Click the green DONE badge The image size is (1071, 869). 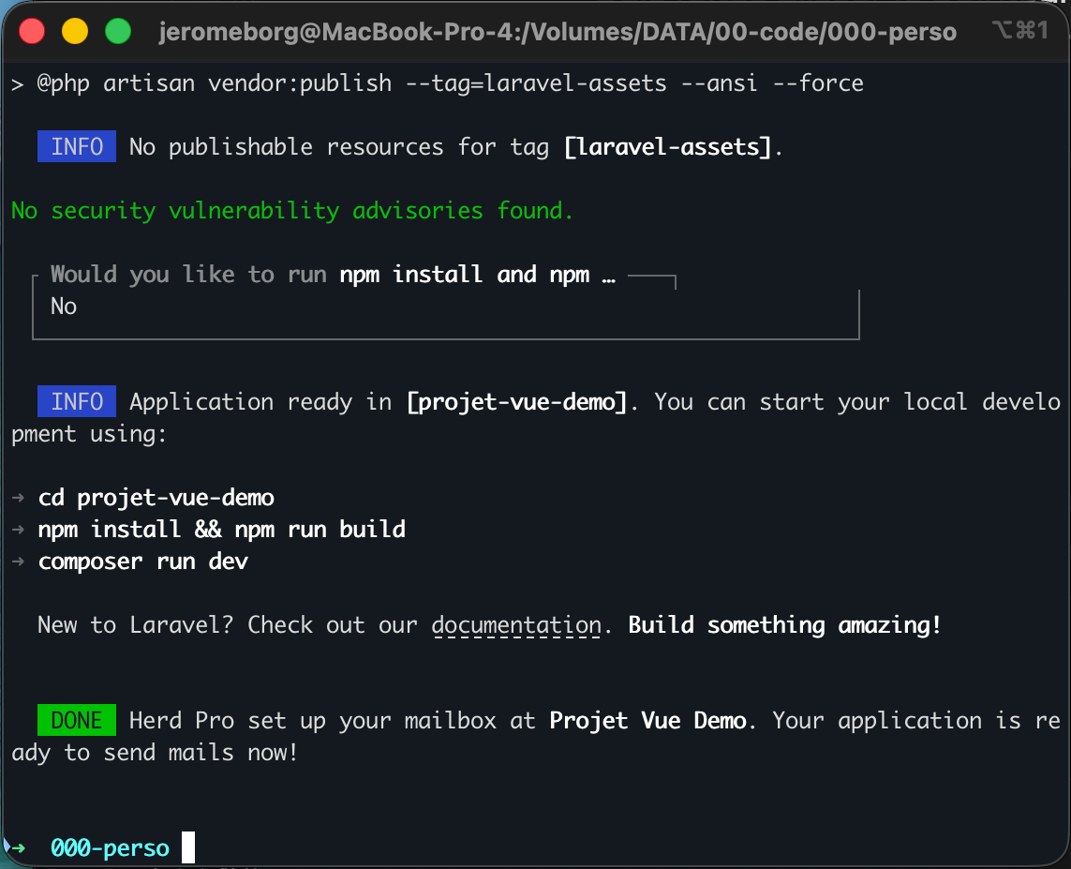click(77, 721)
